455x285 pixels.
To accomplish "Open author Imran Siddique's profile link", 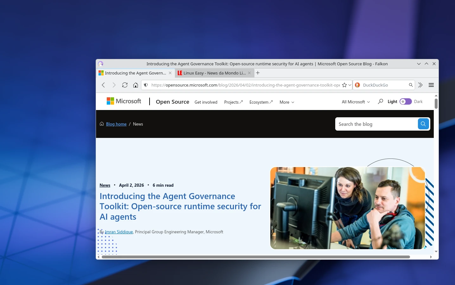I will (119, 232).
